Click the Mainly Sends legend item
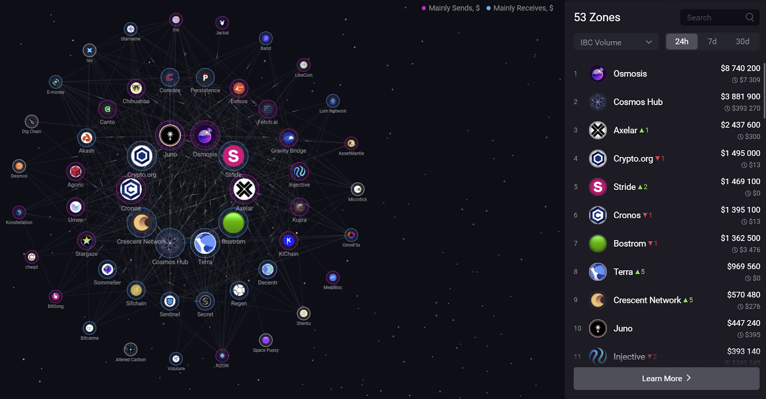 coord(451,8)
